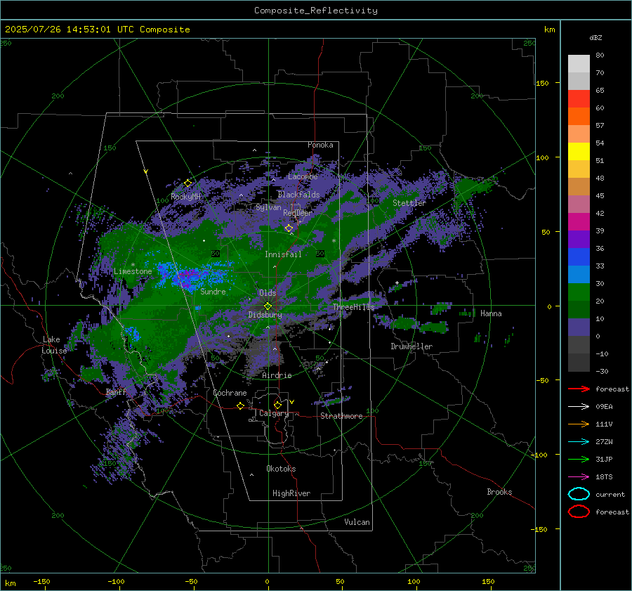Click the yellow diamond marker above Calgary
This screenshot has height=591, width=632.
(x=277, y=405)
